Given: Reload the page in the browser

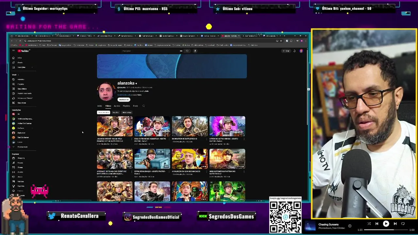Looking at the screenshot, I should tap(20, 41).
